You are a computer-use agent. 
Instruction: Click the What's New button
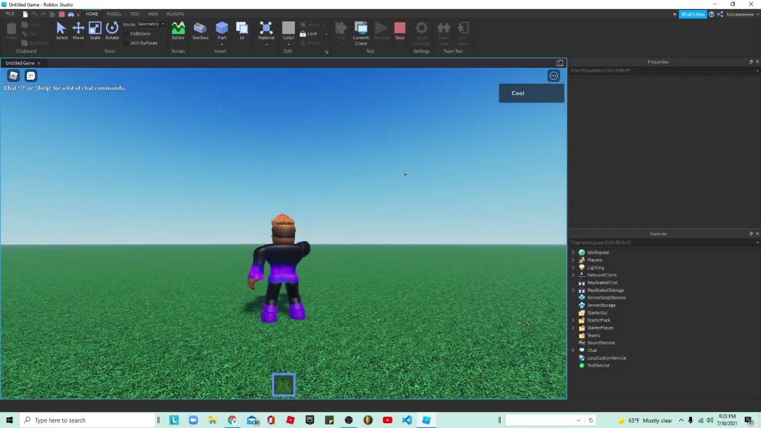click(x=693, y=14)
